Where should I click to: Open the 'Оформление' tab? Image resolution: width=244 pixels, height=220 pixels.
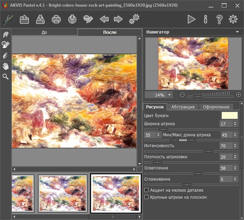coord(216,107)
